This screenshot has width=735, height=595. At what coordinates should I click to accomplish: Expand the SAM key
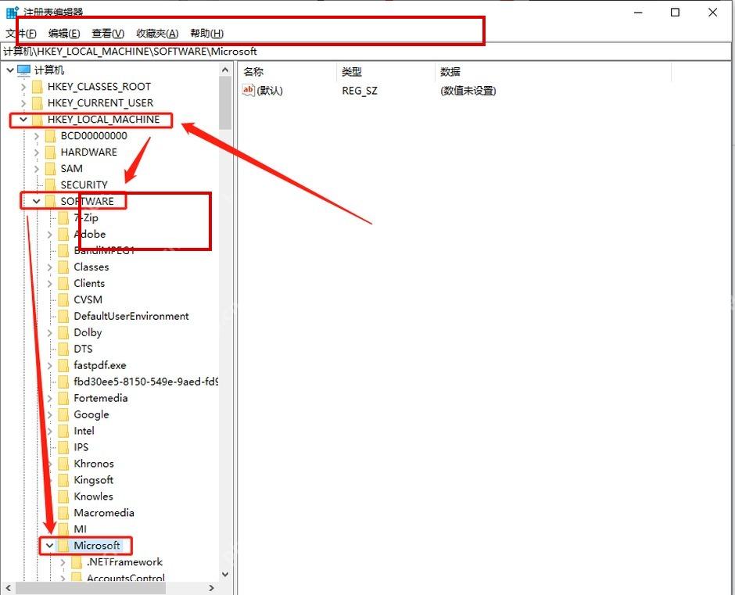click(x=37, y=169)
